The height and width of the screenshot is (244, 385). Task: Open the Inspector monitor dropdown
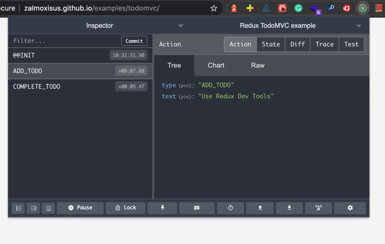pos(100,25)
